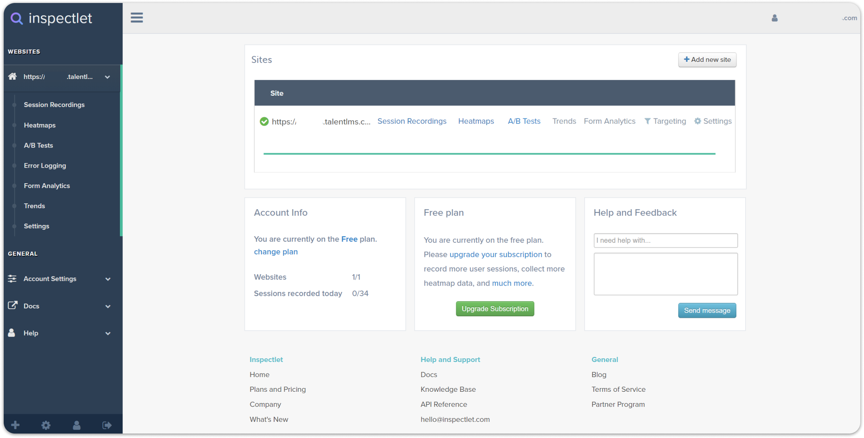This screenshot has width=864, height=438.
Task: Click the Site column header
Action: point(277,93)
